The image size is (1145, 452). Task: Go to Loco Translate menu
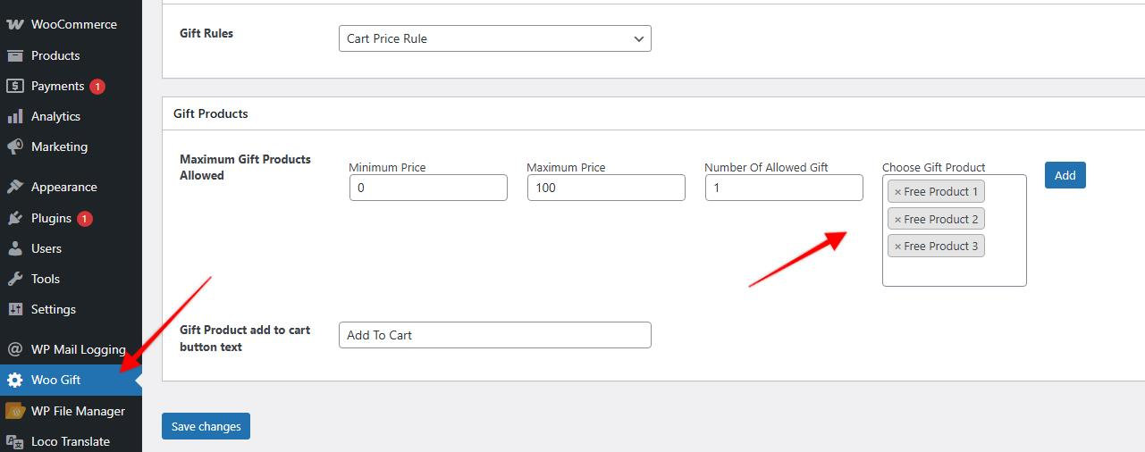coord(70,441)
